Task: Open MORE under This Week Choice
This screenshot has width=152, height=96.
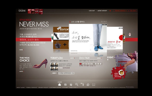Action: [22, 71]
